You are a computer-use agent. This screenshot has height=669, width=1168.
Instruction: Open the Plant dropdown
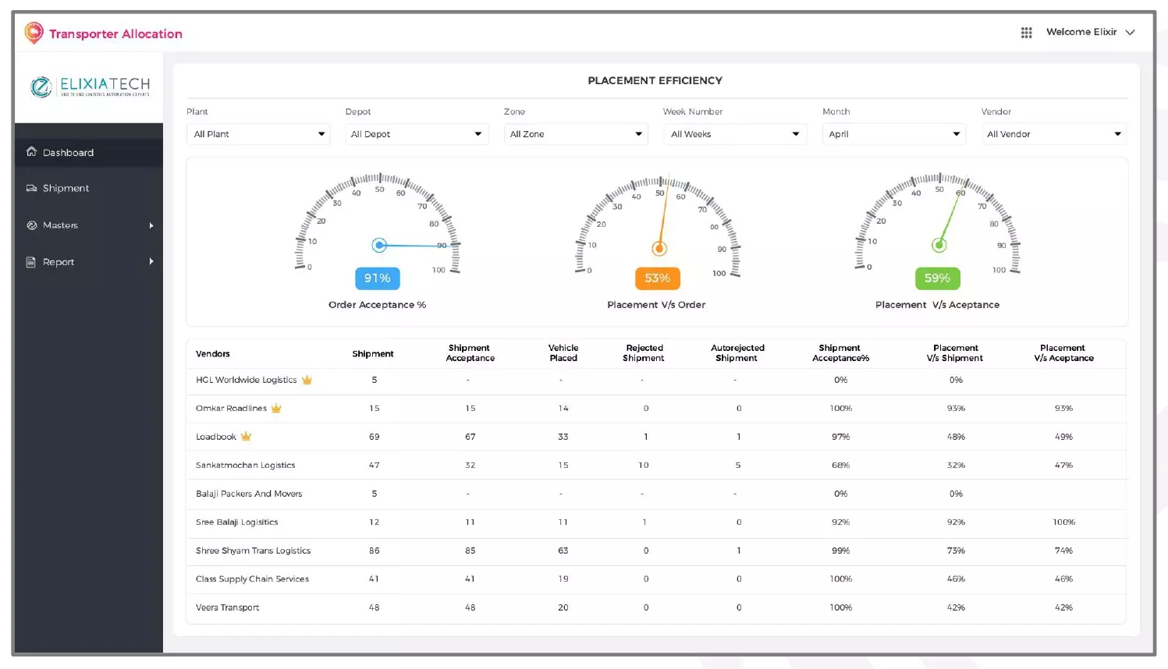[259, 134]
